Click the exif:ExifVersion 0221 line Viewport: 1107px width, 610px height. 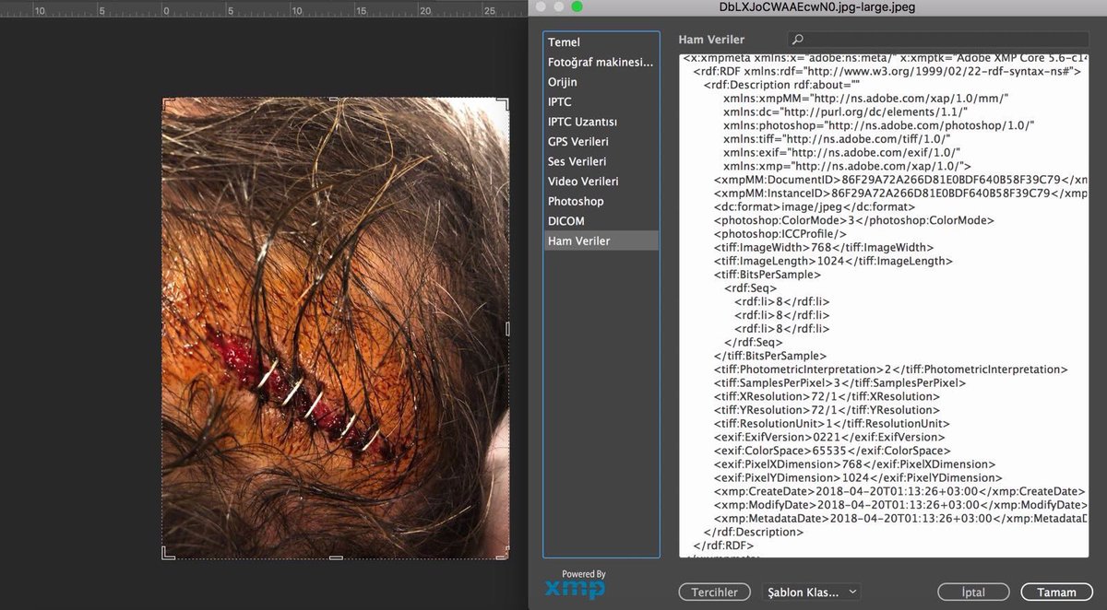coord(828,437)
